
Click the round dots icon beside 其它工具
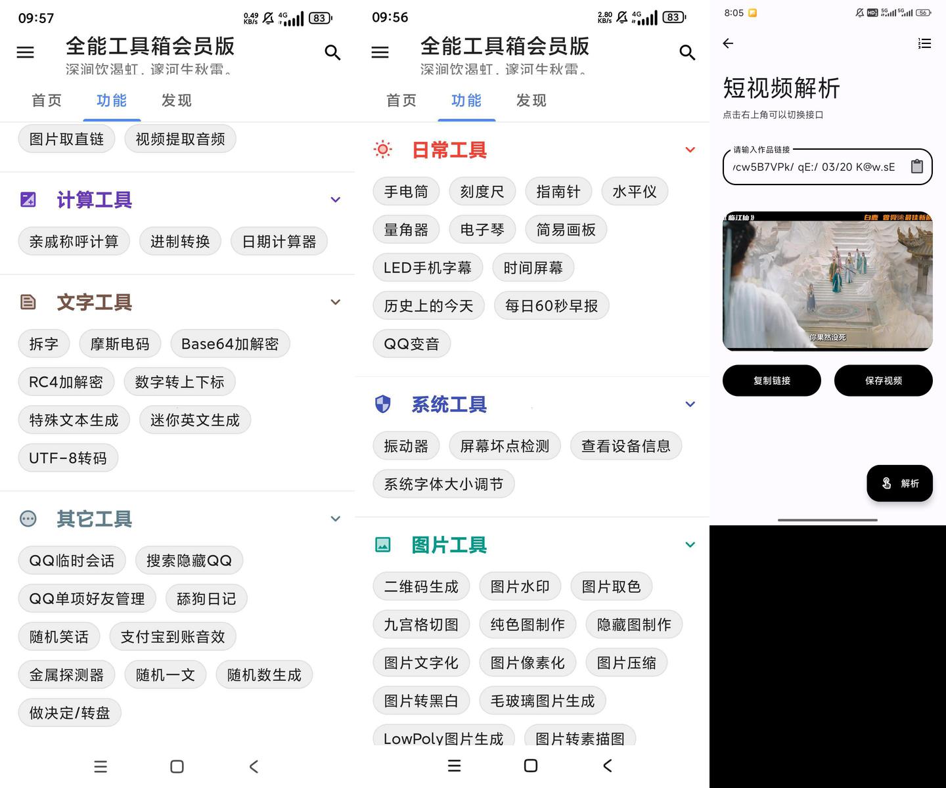(28, 519)
